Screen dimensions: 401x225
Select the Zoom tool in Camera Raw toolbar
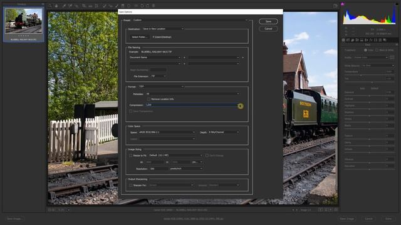[49, 6]
